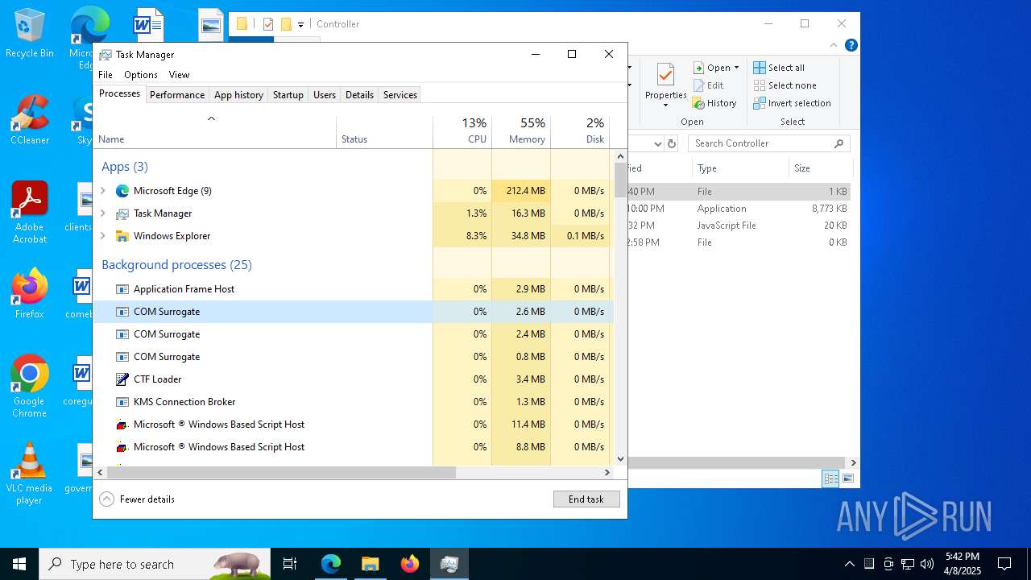Viewport: 1031px width, 580px height.
Task: Switch Explorer to details view icon
Action: coord(830,478)
